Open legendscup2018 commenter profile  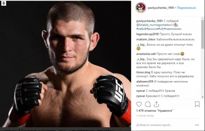coord(147,34)
